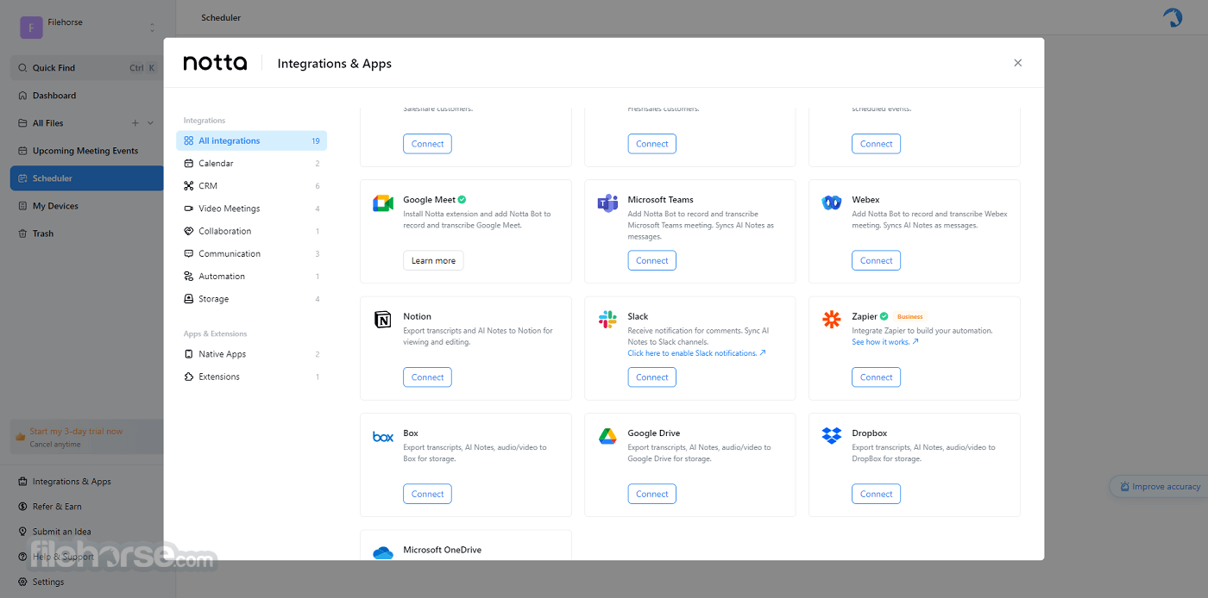This screenshot has height=598, width=1208.
Task: Click the Video Meetings camera icon
Action: 189,209
